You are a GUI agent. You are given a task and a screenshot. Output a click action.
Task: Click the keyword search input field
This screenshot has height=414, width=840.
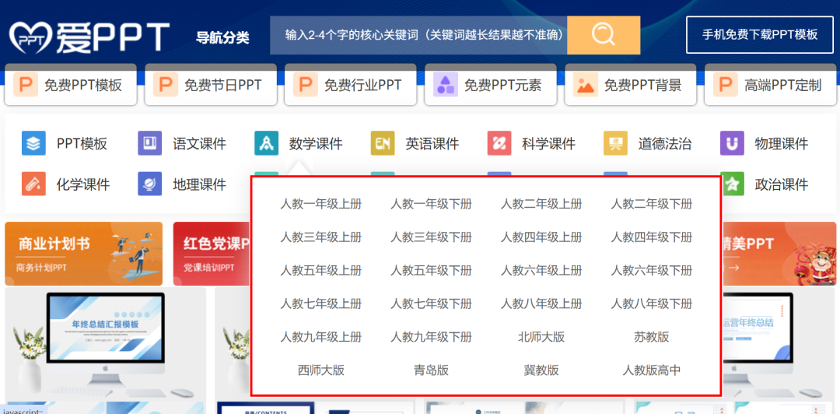418,35
